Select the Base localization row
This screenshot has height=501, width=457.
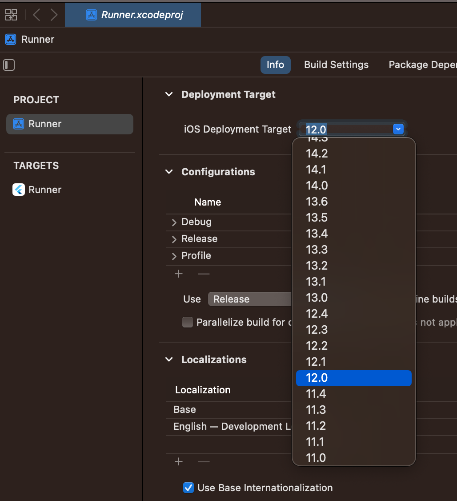click(229, 410)
